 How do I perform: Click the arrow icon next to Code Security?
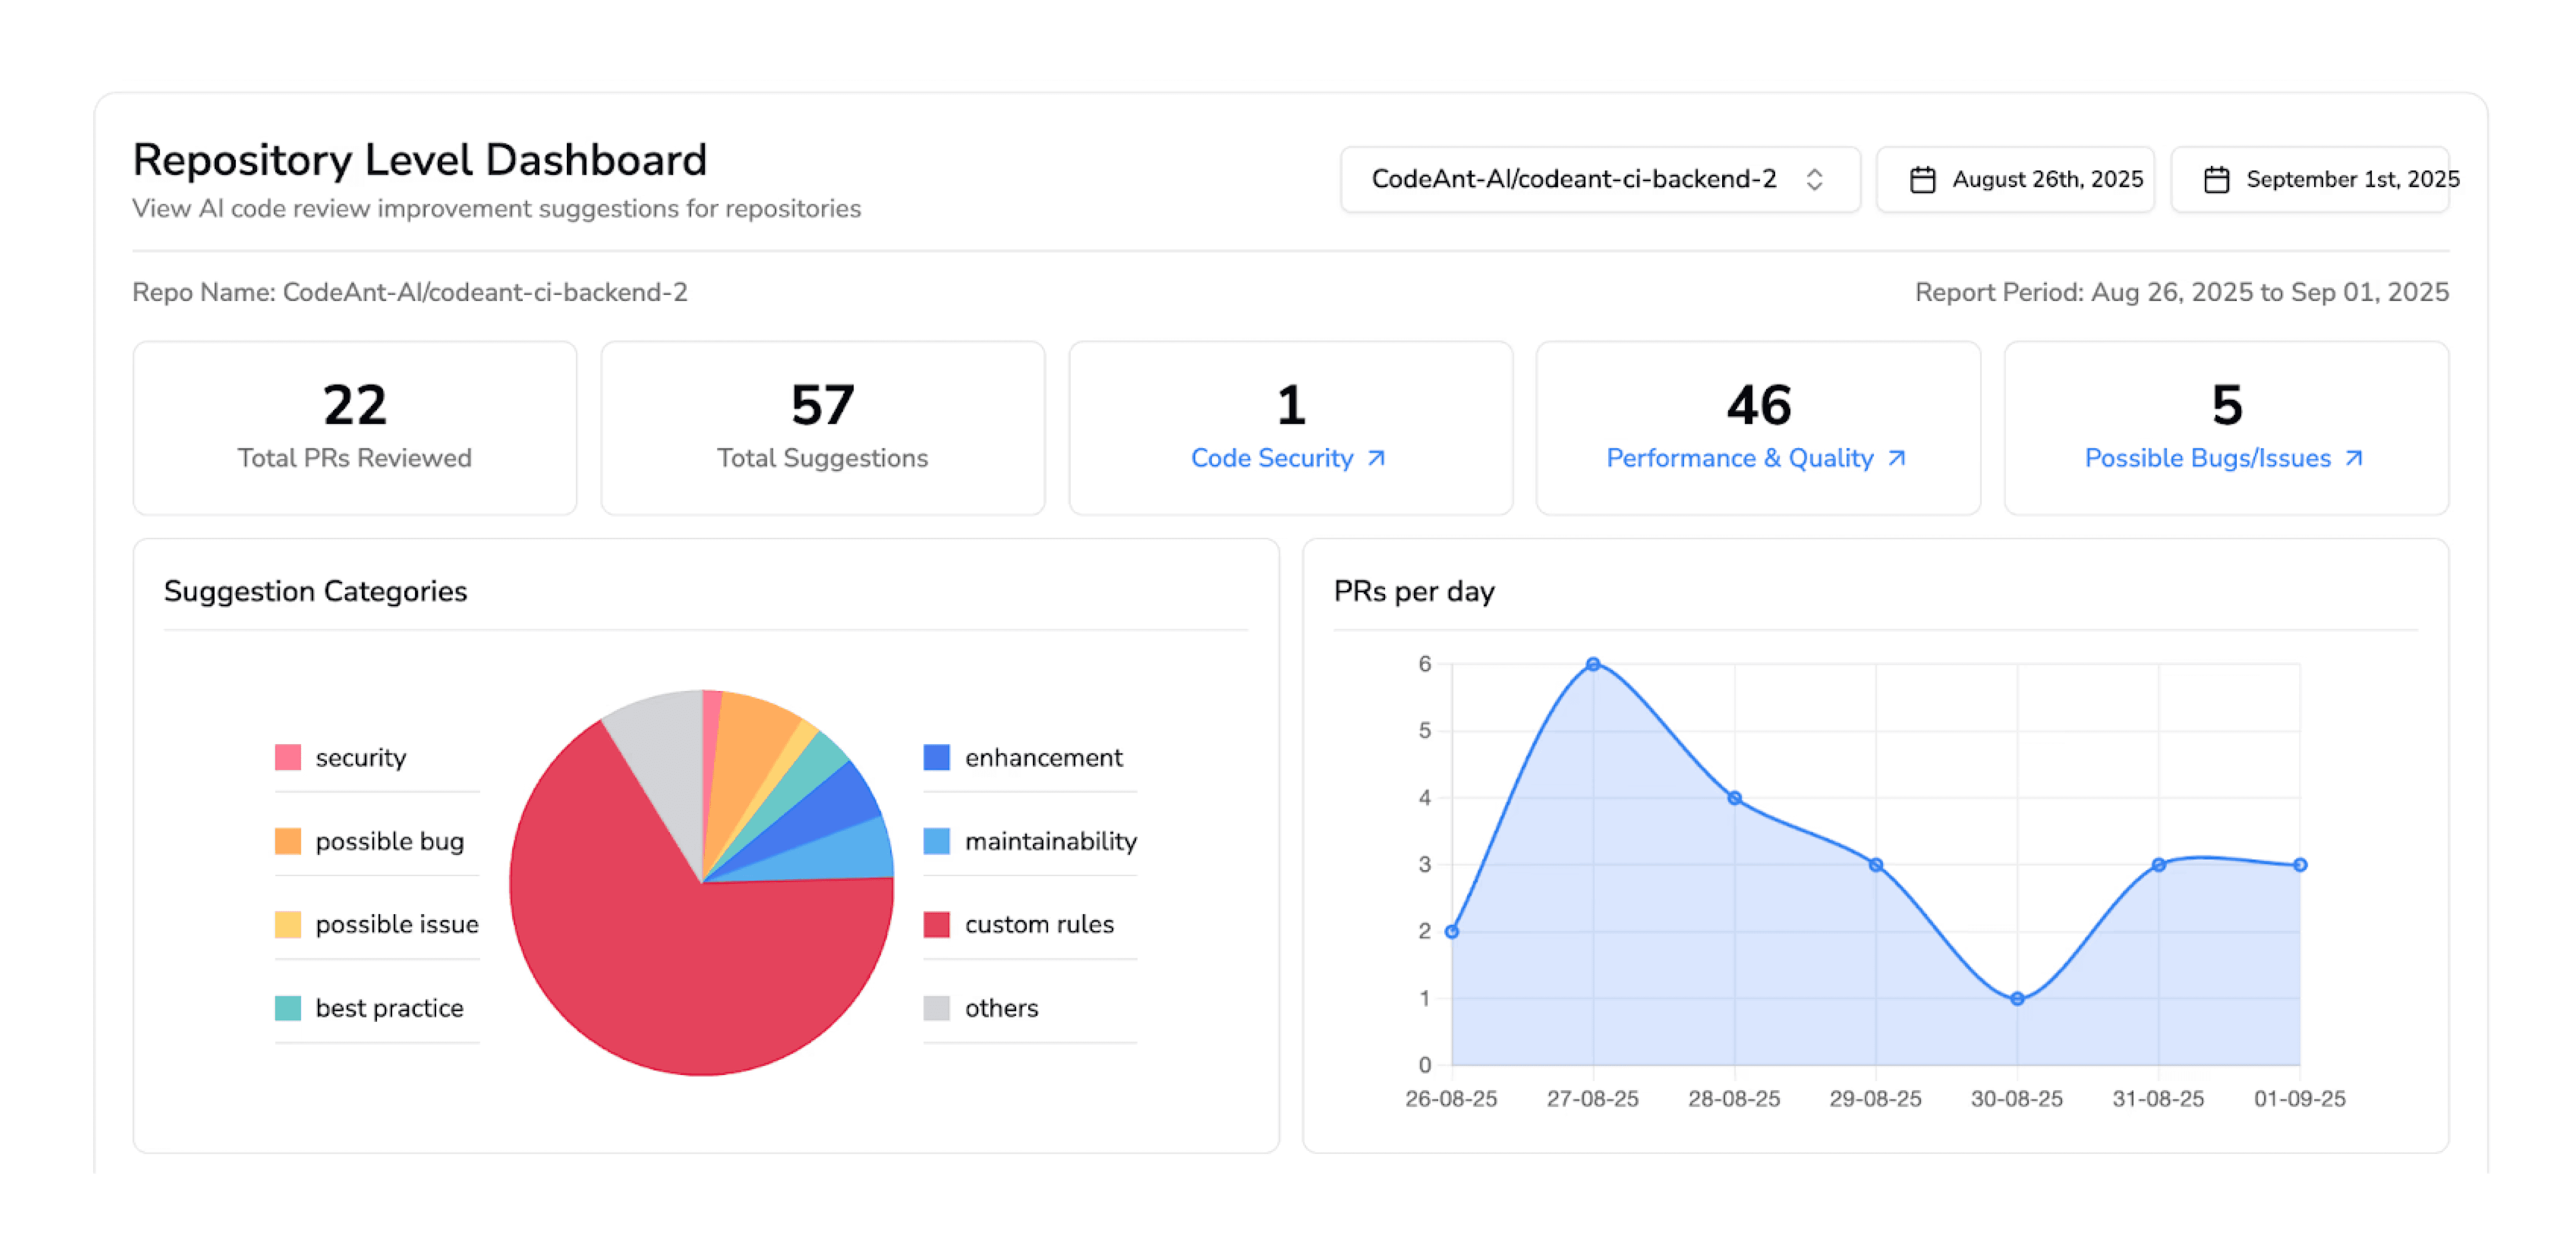1377,458
